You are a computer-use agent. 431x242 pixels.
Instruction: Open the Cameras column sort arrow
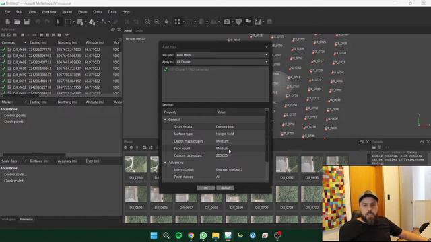pyautogui.click(x=25, y=43)
